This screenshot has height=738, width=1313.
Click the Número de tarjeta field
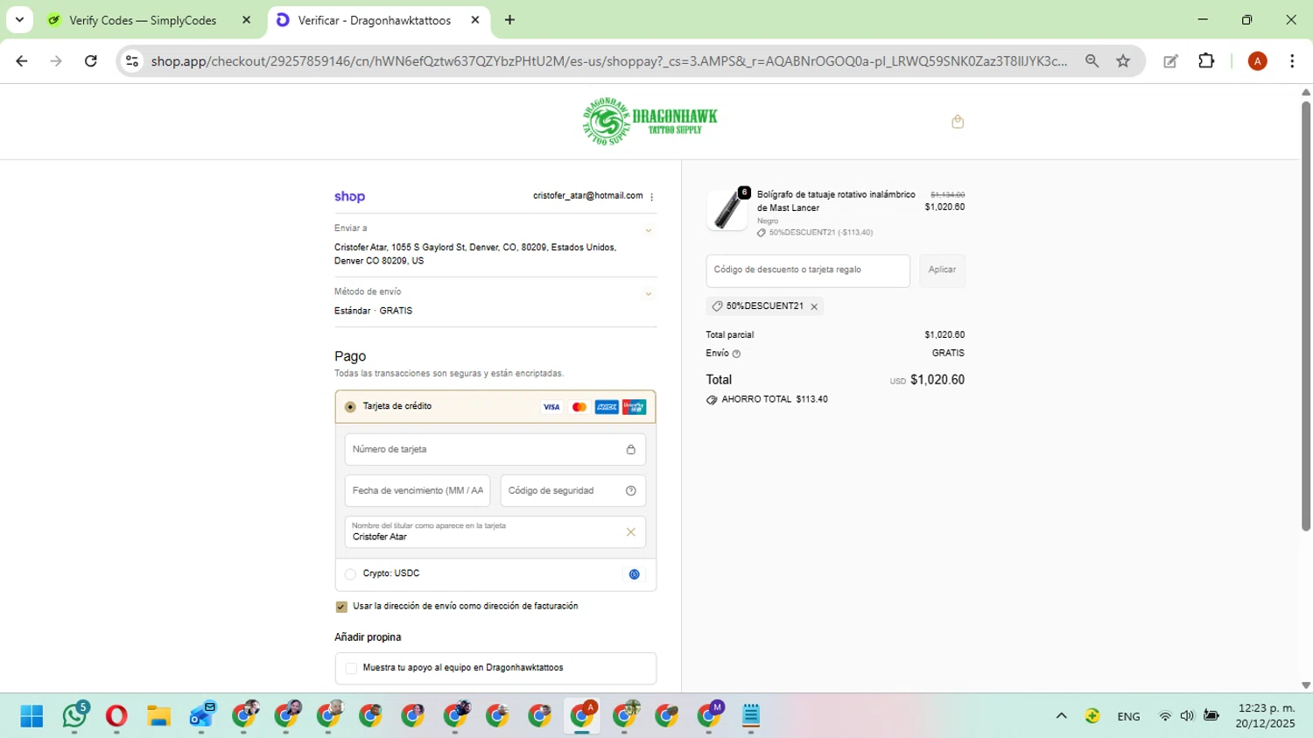[495, 449]
